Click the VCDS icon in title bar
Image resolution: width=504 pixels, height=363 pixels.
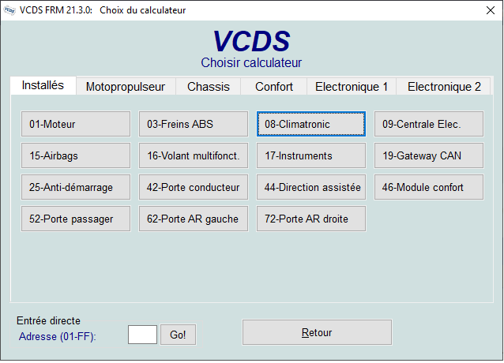pyautogui.click(x=9, y=10)
